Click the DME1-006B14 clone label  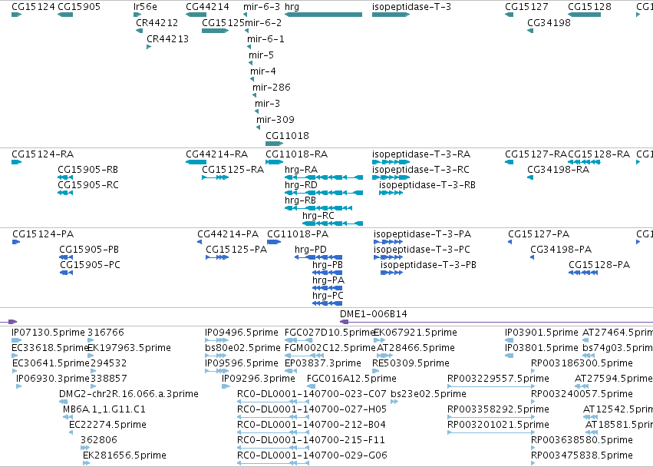[x=374, y=314]
